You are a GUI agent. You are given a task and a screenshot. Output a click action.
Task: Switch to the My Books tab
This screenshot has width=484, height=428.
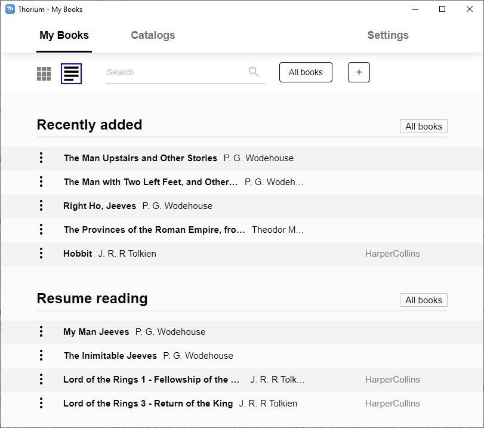coord(64,35)
